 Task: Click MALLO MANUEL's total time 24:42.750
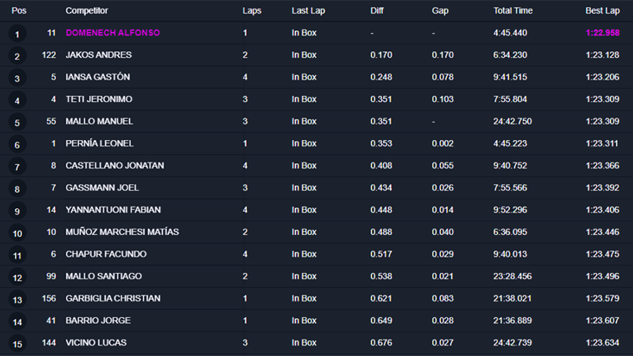coord(512,122)
